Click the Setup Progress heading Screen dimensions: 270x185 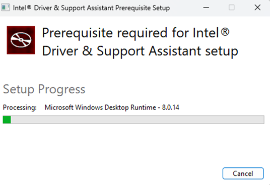(44, 89)
